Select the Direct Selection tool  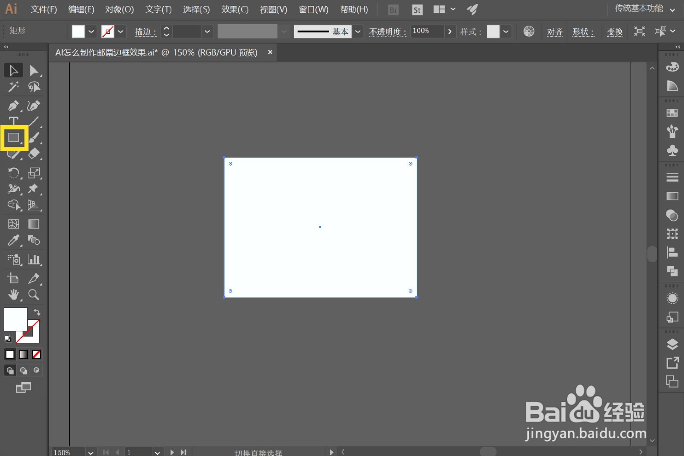[x=34, y=70]
